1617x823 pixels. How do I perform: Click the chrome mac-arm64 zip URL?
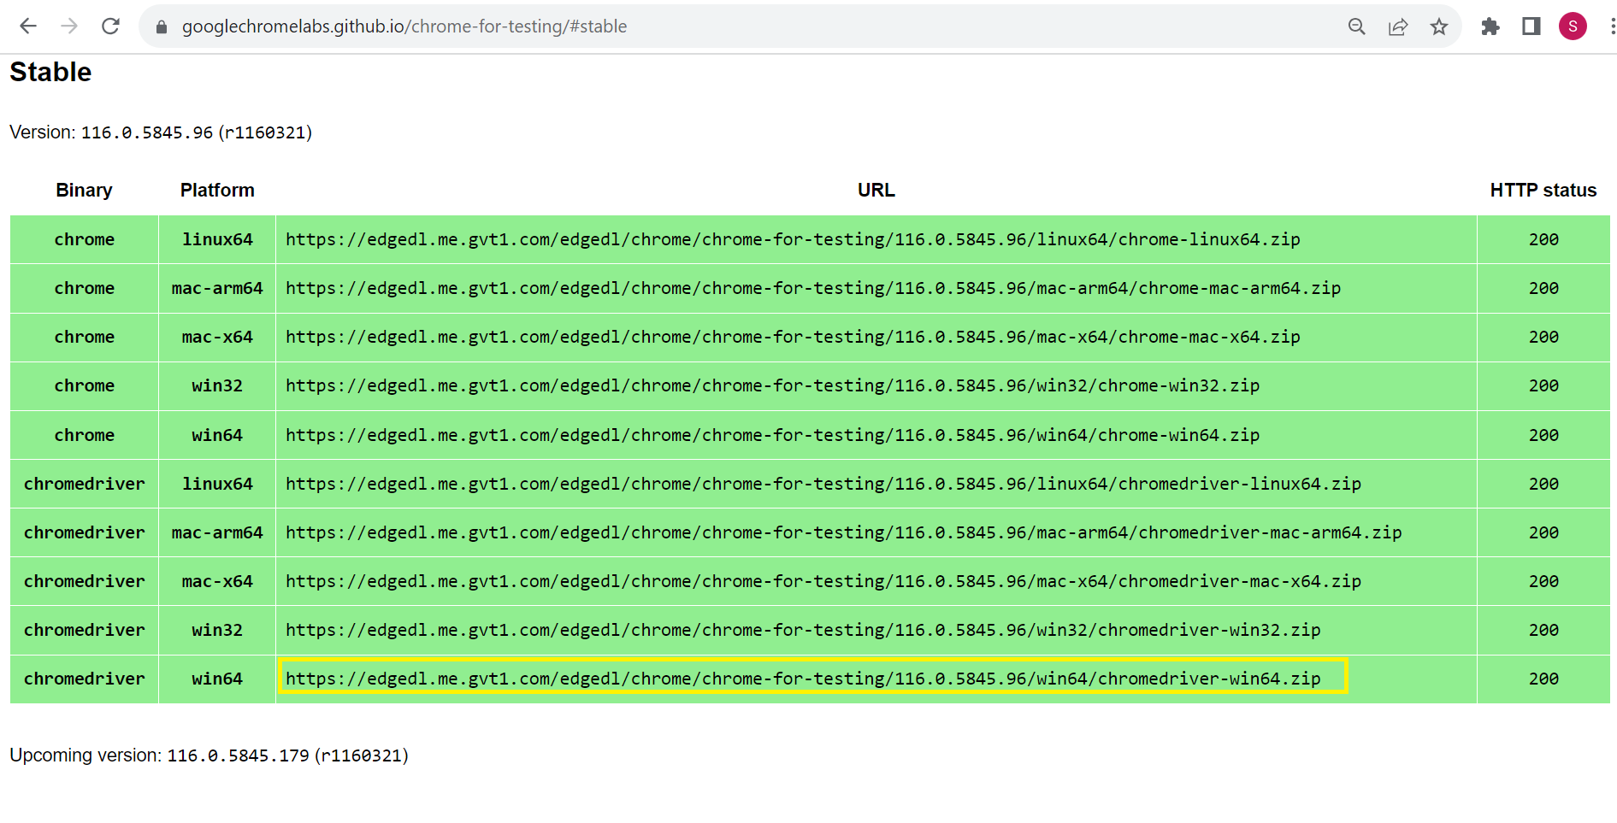coord(812,288)
